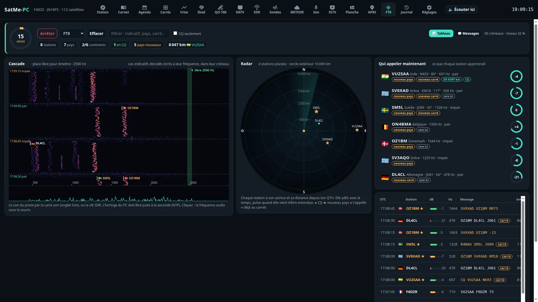Focus the Filtrer indicatif filter field
Viewport: 538px width, 302px height.
[139, 34]
